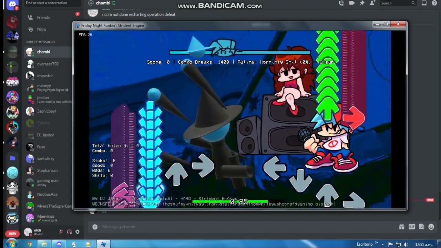The width and height of the screenshot is (441, 248).
Task: Open GIF picker
Action: click(x=412, y=227)
